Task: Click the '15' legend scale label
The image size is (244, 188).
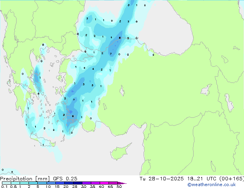Action: tap(57, 186)
